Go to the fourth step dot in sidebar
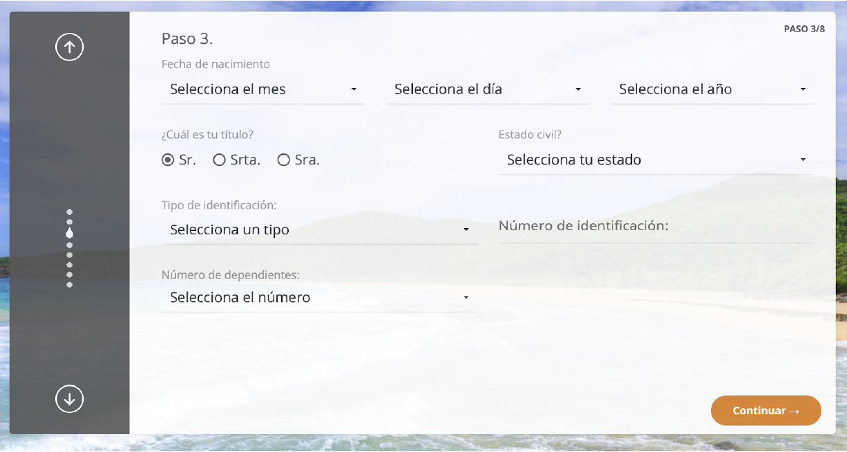 click(x=69, y=245)
